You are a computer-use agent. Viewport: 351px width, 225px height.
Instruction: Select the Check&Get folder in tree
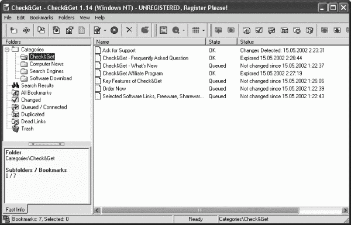click(x=42, y=57)
